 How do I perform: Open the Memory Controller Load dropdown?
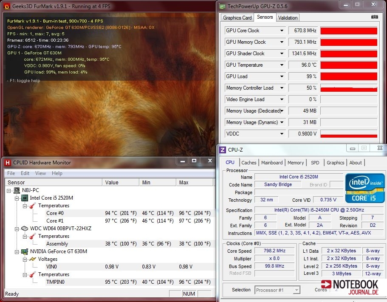click(x=282, y=88)
